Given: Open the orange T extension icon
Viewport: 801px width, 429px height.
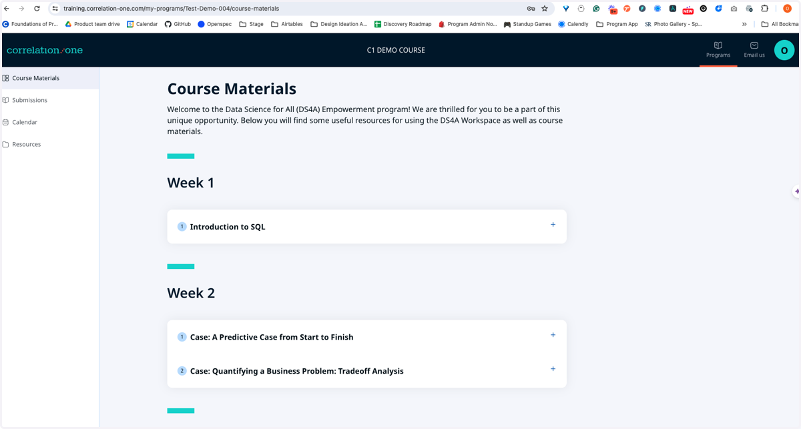Looking at the screenshot, I should tap(627, 9).
